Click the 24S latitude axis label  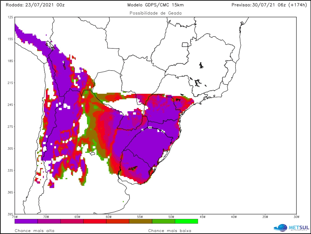click(x=10, y=105)
